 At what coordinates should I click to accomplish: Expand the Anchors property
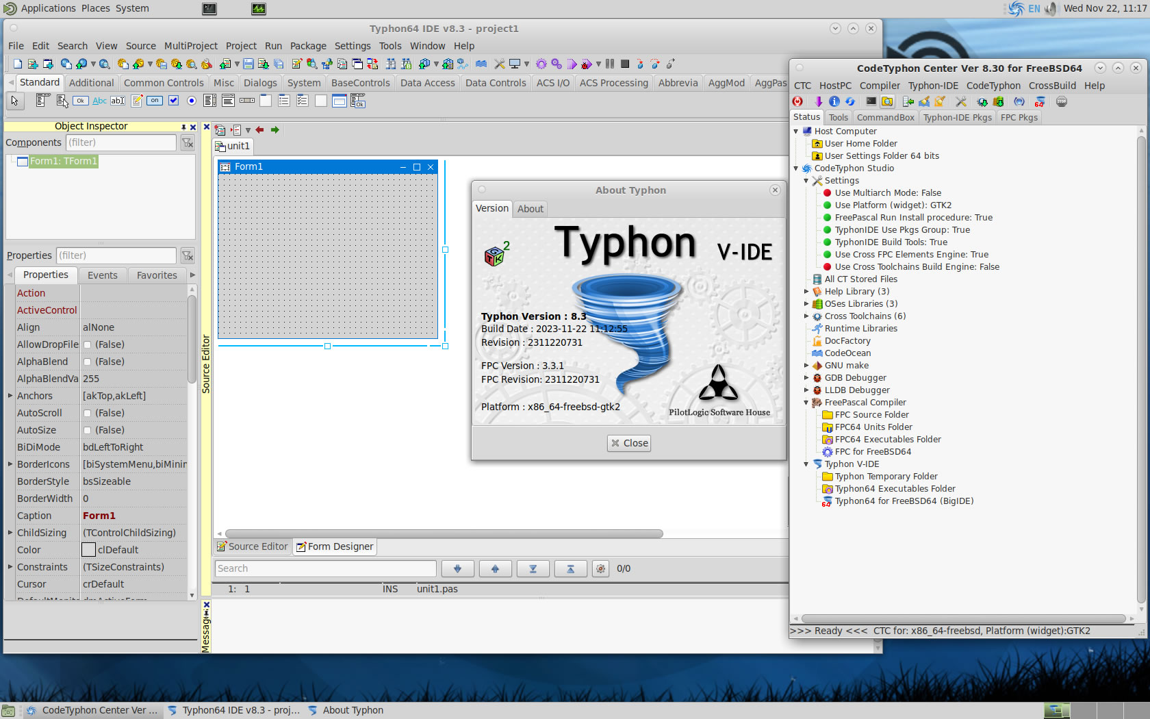click(x=10, y=396)
